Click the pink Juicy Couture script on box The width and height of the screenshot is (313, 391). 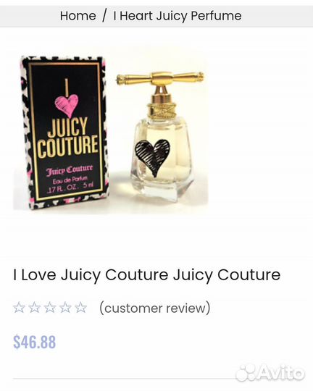coord(70,170)
